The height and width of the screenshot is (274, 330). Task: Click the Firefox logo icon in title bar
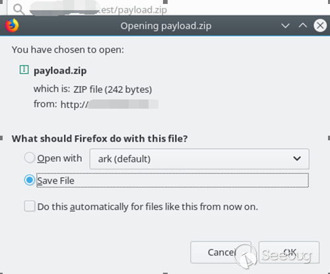tap(12, 26)
